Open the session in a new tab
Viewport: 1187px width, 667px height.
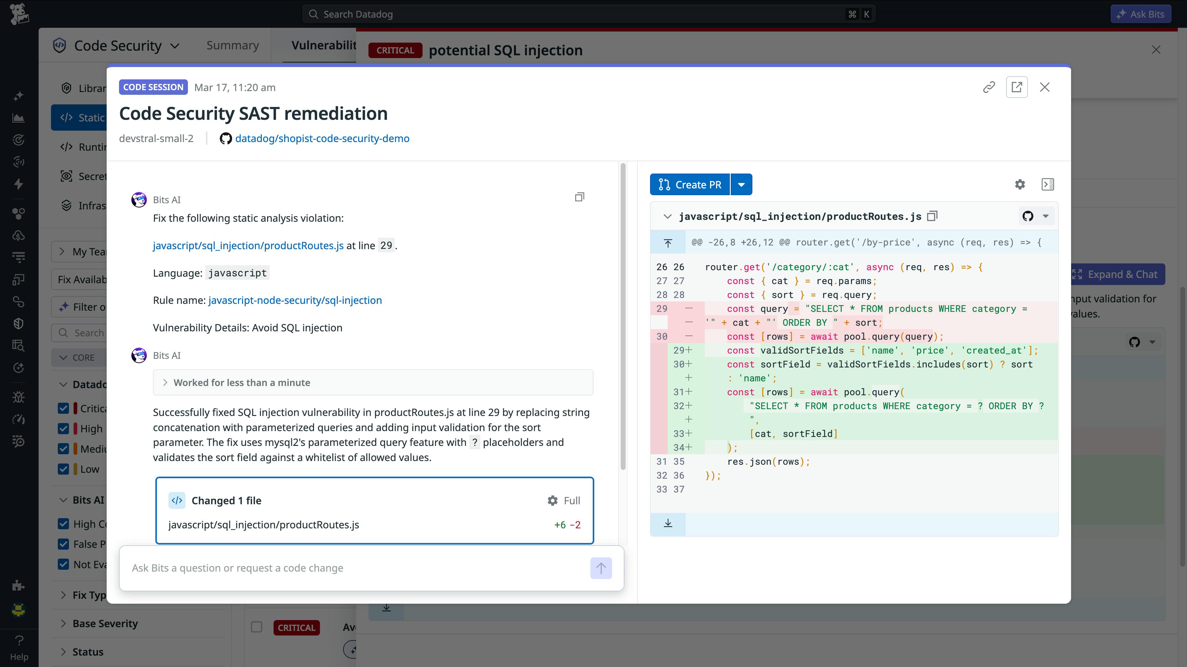point(1017,87)
